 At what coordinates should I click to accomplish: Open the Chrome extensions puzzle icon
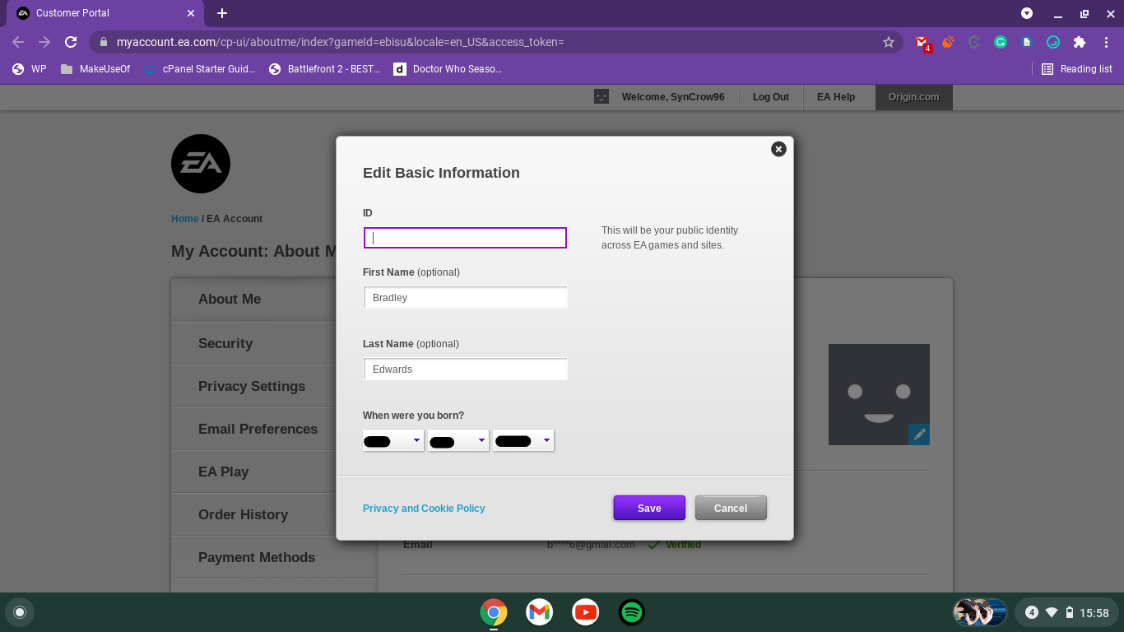click(x=1080, y=42)
